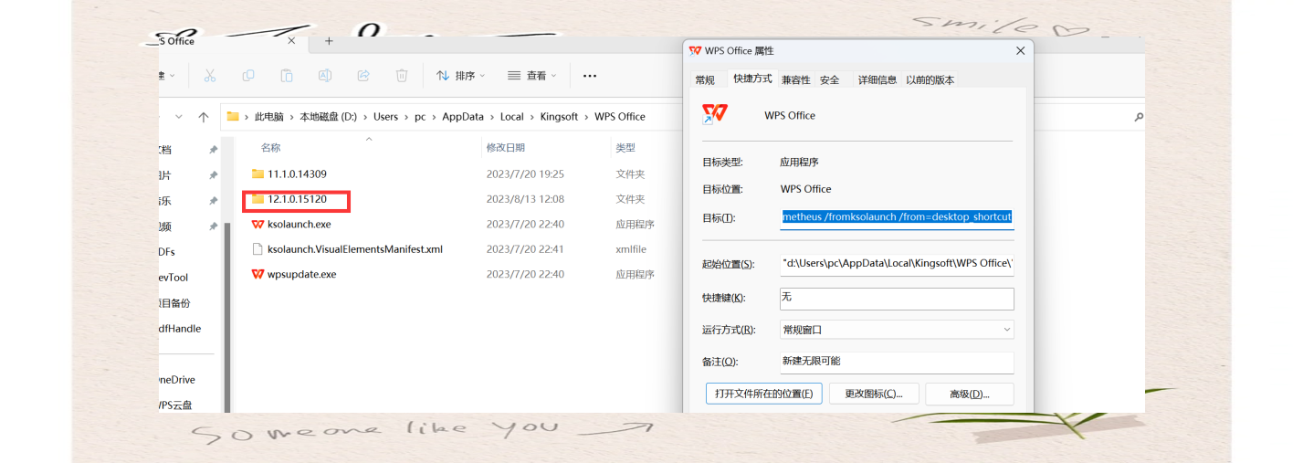Image resolution: width=1303 pixels, height=463 pixels.
Task: Click Kingsoft in the address breadcrumb
Action: 559,117
